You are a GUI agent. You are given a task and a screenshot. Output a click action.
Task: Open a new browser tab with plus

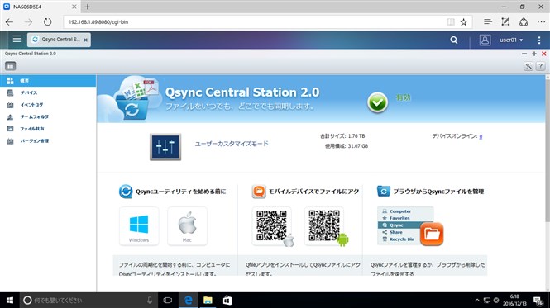pyautogui.click(x=87, y=7)
